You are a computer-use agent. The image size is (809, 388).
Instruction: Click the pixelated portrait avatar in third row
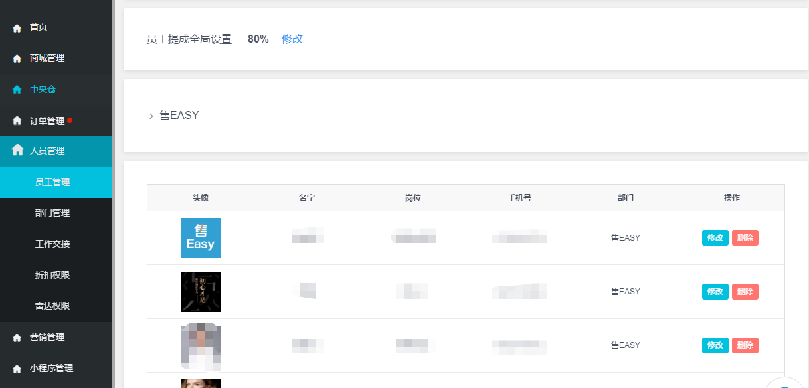[201, 346]
